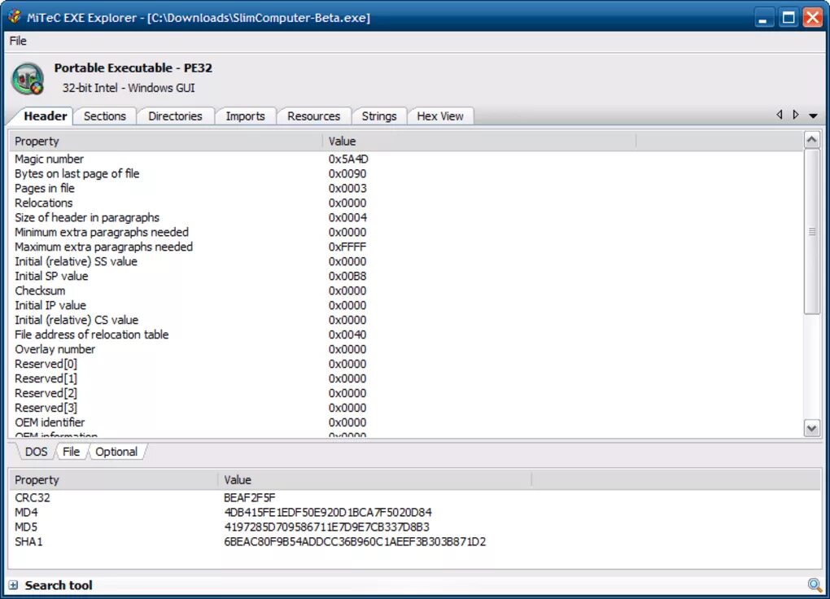830x599 pixels.
Task: Select the Checksum row
Action: [406, 291]
